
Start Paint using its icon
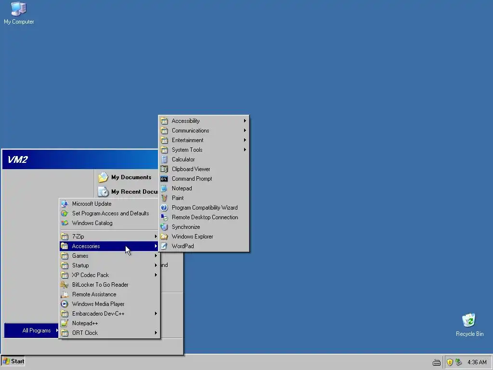pos(164,198)
